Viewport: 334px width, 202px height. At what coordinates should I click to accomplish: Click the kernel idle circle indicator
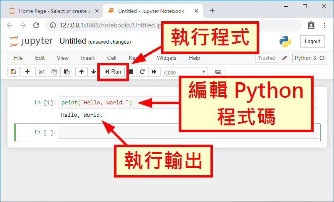click(x=322, y=58)
